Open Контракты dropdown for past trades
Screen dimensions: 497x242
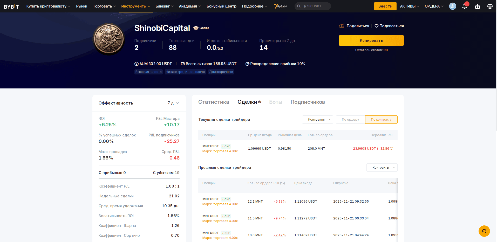click(382, 168)
